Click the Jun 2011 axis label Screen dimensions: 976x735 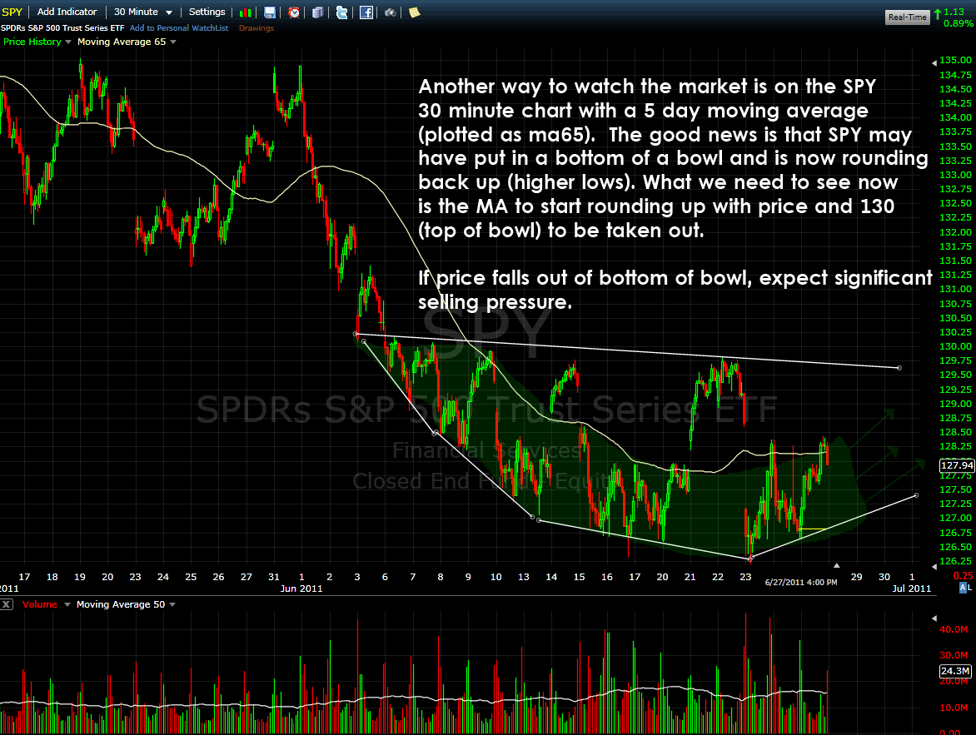[301, 588]
